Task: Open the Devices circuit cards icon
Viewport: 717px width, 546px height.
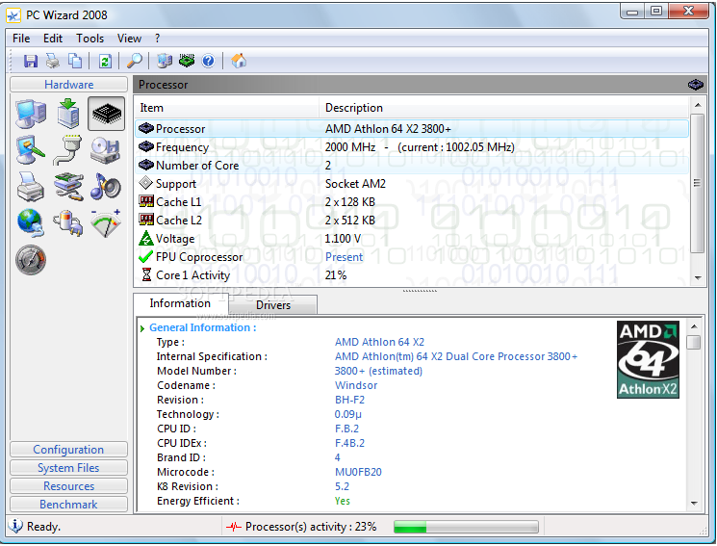Action: 68,187
